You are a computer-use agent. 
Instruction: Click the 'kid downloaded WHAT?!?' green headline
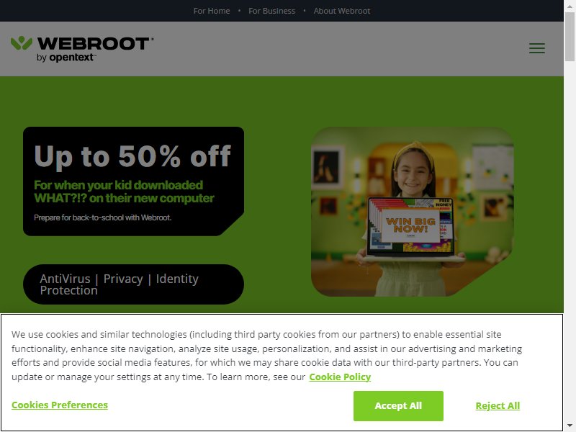[x=124, y=192]
